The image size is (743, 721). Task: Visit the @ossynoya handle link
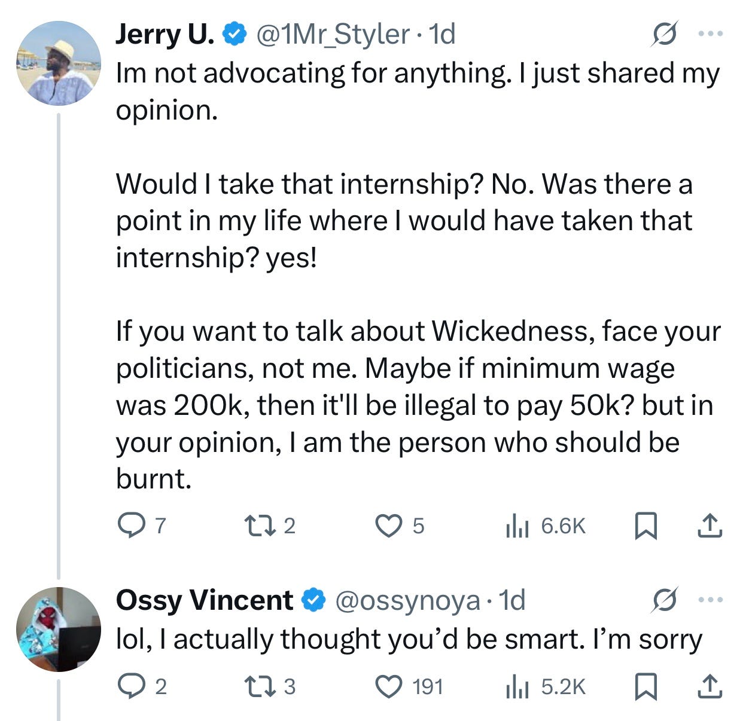[407, 600]
